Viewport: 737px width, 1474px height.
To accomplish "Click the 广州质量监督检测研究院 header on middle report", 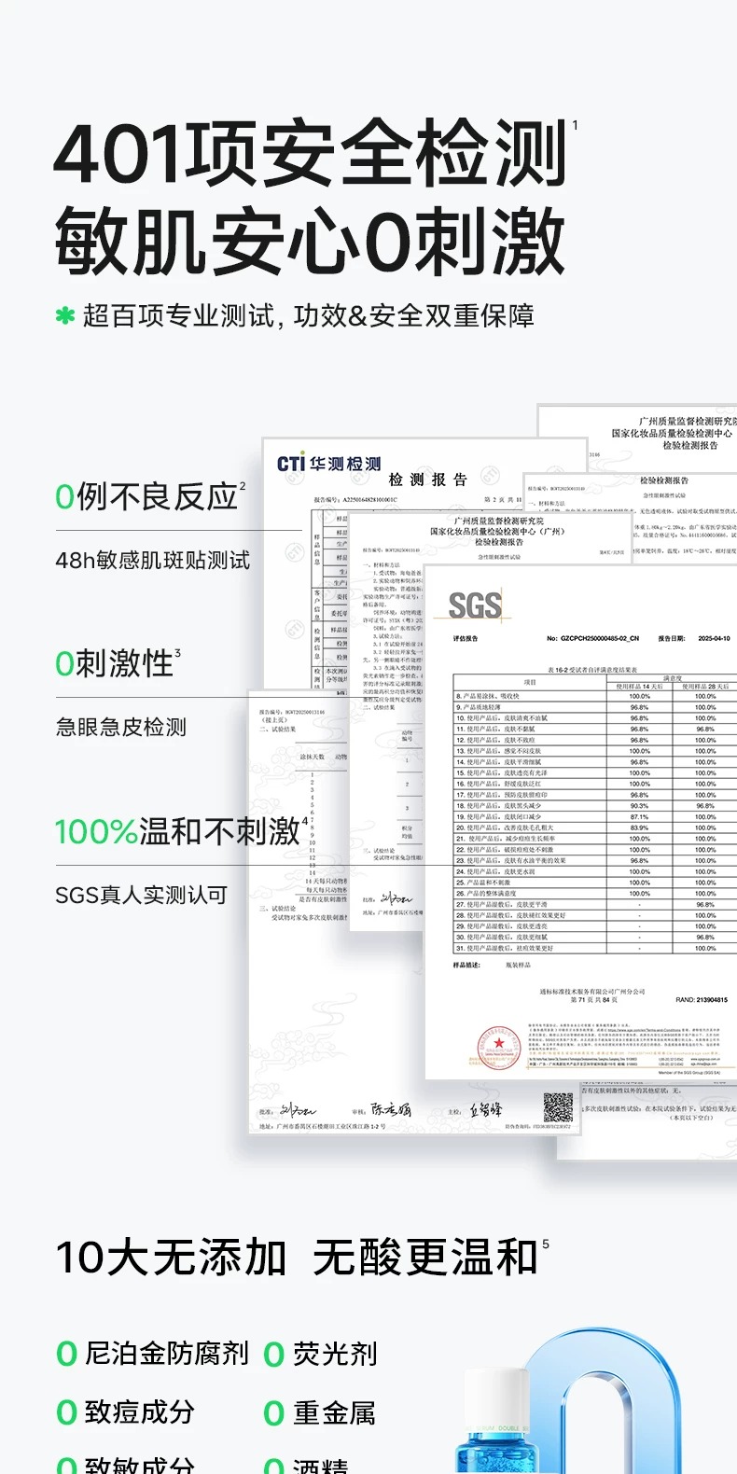I will pyautogui.click(x=498, y=521).
